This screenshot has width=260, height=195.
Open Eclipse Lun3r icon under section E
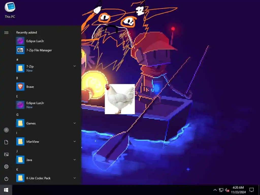[20, 105]
